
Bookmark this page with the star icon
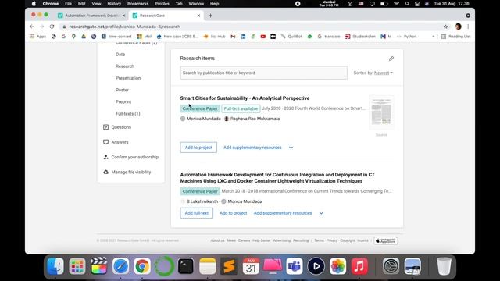click(445, 27)
